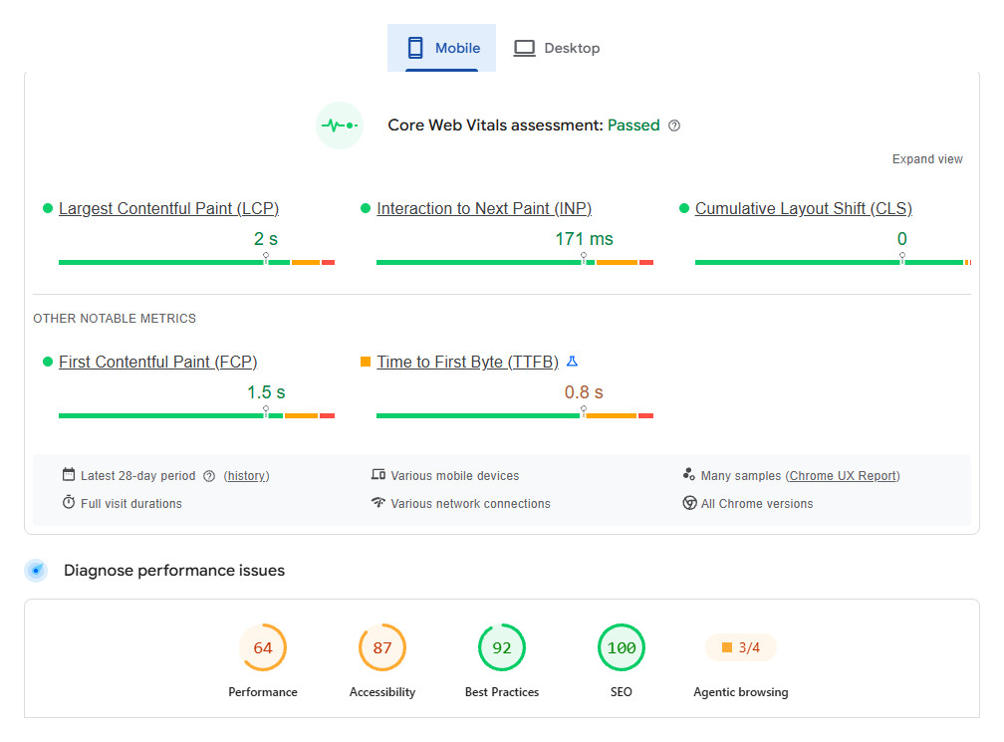Click the Diagnose performance issues heading
The width and height of the screenshot is (1004, 742).
point(174,570)
